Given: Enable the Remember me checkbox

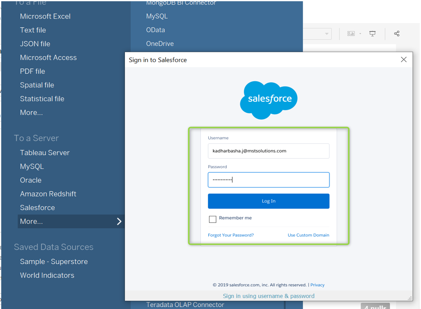Looking at the screenshot, I should [212, 219].
